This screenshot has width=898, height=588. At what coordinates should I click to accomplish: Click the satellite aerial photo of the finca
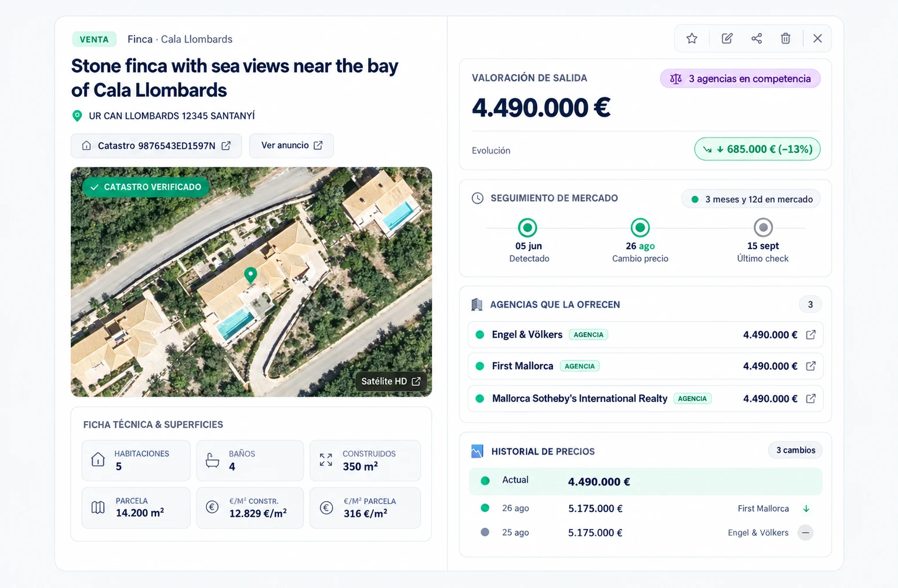252,282
